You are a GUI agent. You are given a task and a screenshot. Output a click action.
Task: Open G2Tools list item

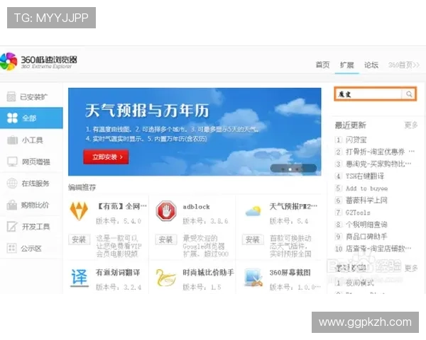358,212
